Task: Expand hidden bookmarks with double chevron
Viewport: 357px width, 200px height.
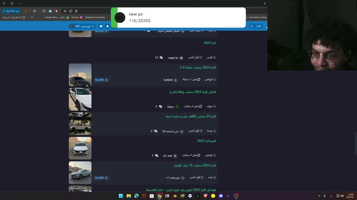Action: [x=32, y=17]
